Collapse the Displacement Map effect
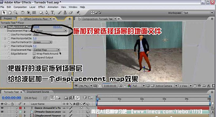The image size is (216, 117). tap(2, 27)
